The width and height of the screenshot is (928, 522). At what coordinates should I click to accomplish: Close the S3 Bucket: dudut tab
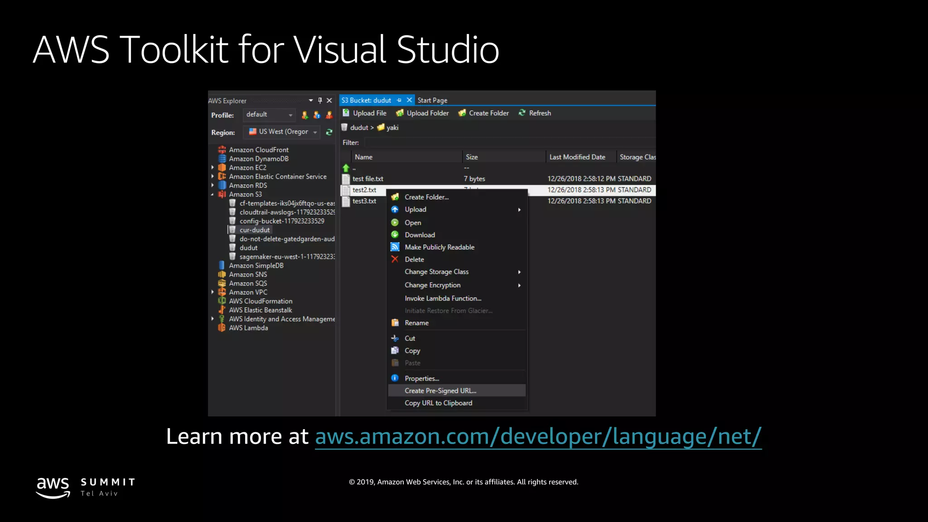click(409, 100)
